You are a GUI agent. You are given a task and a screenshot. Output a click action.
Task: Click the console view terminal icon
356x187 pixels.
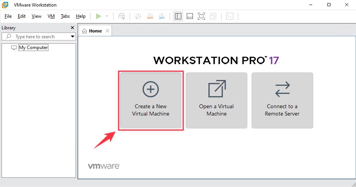tap(230, 16)
